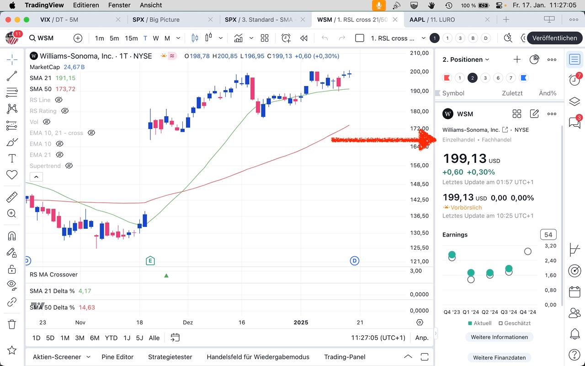Switch to the AAPL / 11. LURO tab
This screenshot has height=366, width=585.
(432, 20)
